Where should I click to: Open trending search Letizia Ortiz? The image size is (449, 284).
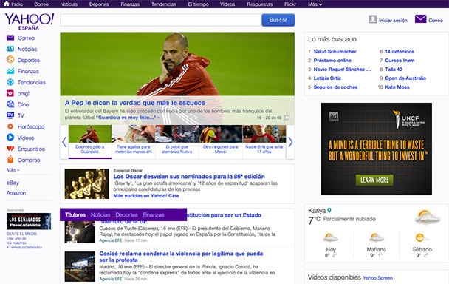click(x=327, y=78)
